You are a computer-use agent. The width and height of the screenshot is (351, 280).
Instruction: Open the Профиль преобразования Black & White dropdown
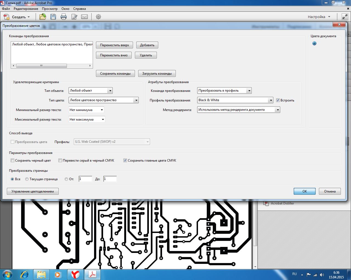click(235, 100)
